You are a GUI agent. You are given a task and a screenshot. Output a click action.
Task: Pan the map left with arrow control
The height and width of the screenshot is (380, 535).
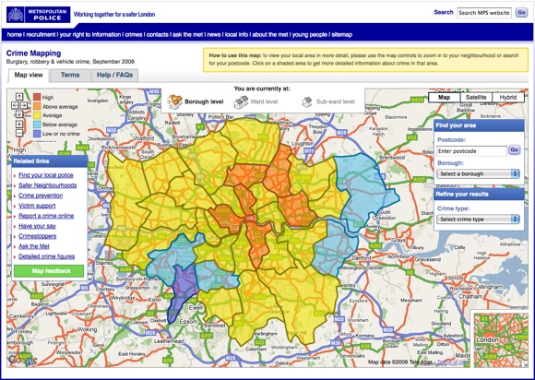(15, 105)
